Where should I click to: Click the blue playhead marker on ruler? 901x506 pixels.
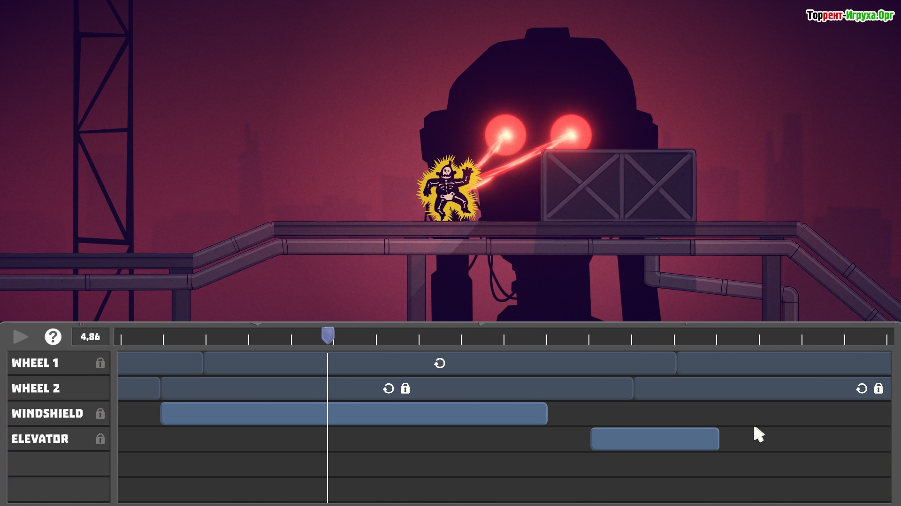point(328,335)
